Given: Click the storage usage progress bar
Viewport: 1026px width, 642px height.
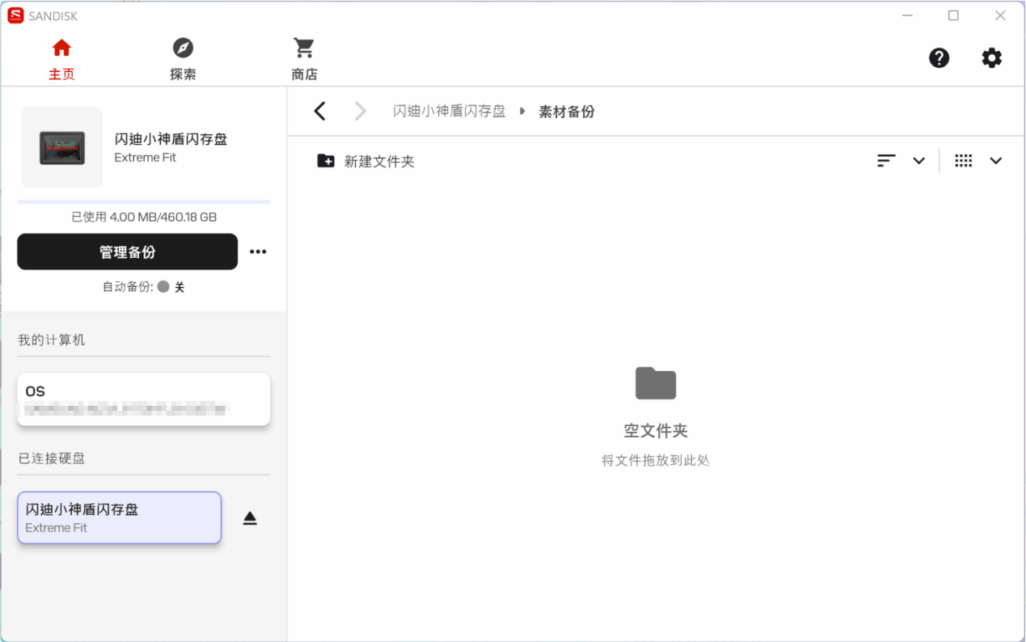Looking at the screenshot, I should point(144,202).
